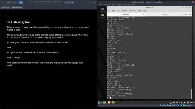195x109 pixels.
Task: Click the "pre[serve] [msglist]" terminal line
Action: 116,96
